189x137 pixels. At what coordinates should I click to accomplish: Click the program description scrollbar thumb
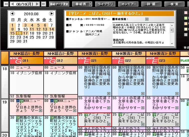pos(172,30)
